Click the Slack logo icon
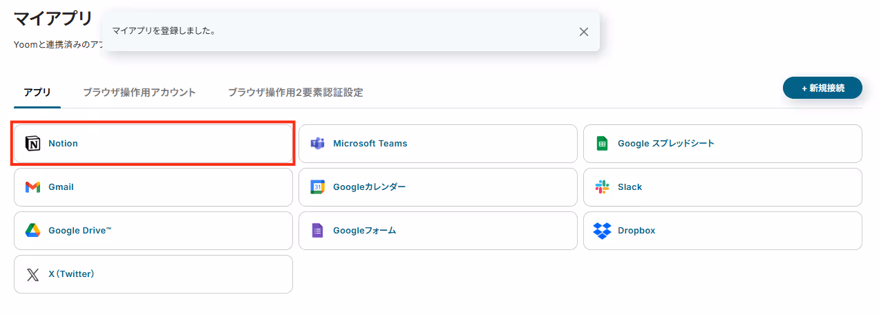Screen dimensions: 879x315 pos(602,187)
